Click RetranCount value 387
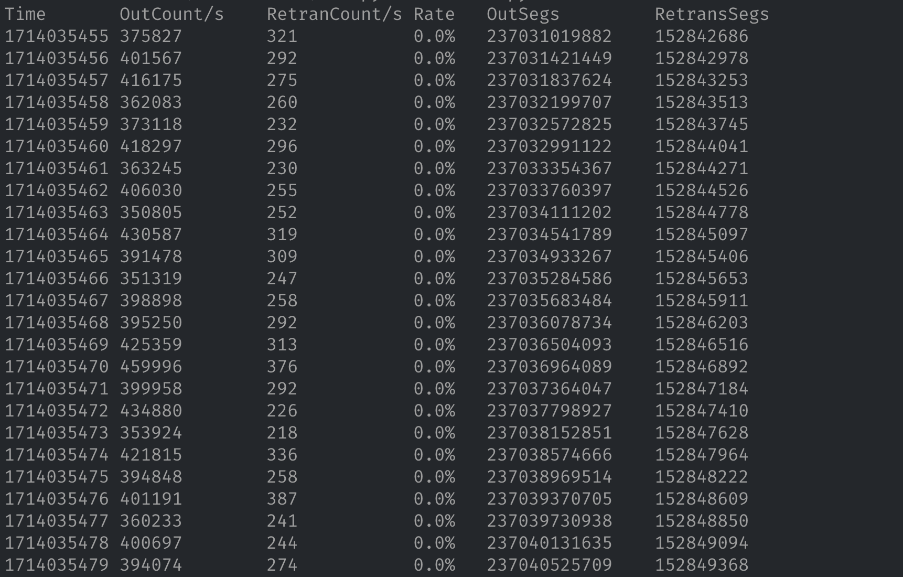The width and height of the screenshot is (903, 577). 282,499
